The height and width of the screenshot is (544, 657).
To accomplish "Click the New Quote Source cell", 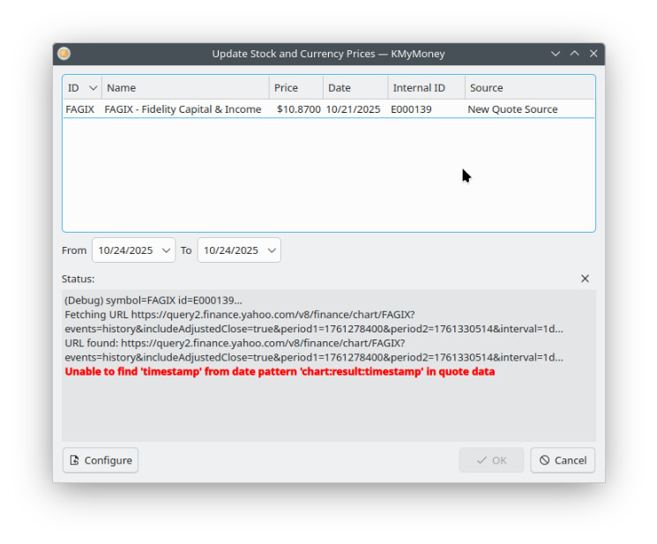I will point(512,109).
